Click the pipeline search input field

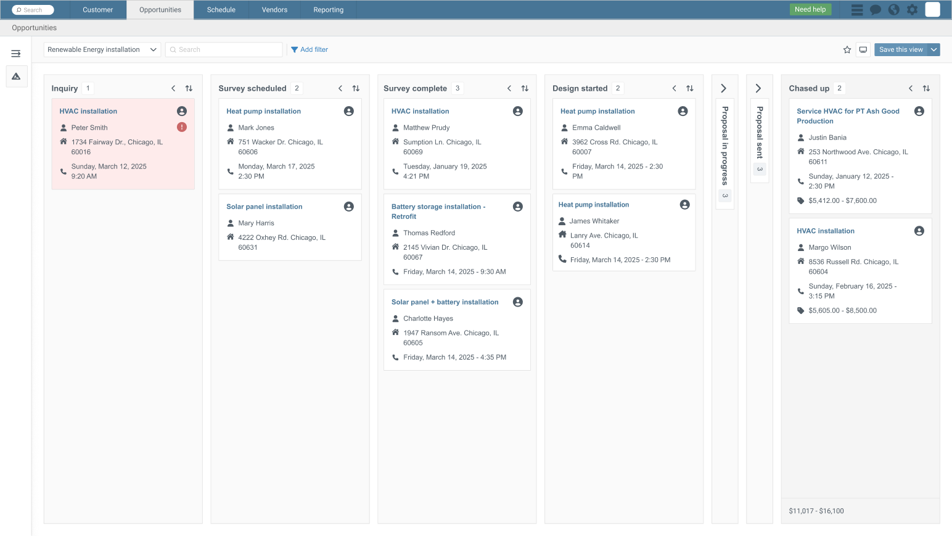224,50
